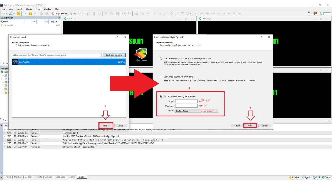Switch to the Calendar tab
The image size is (332, 187).
(x=29, y=177)
